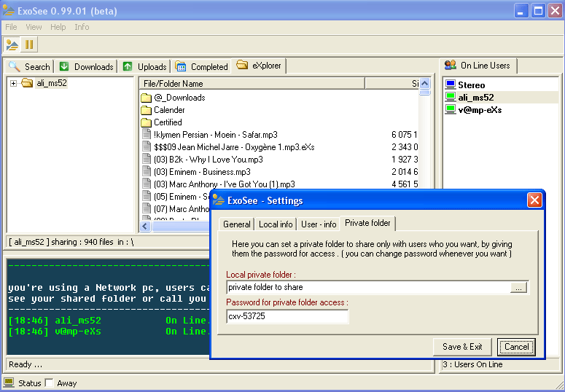Click the On Line Users people icon

click(450, 65)
